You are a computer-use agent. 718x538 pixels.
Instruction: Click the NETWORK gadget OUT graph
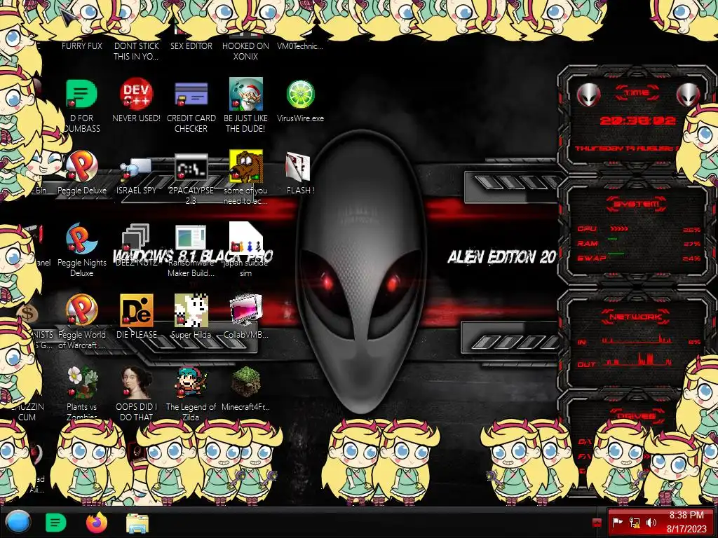click(637, 359)
